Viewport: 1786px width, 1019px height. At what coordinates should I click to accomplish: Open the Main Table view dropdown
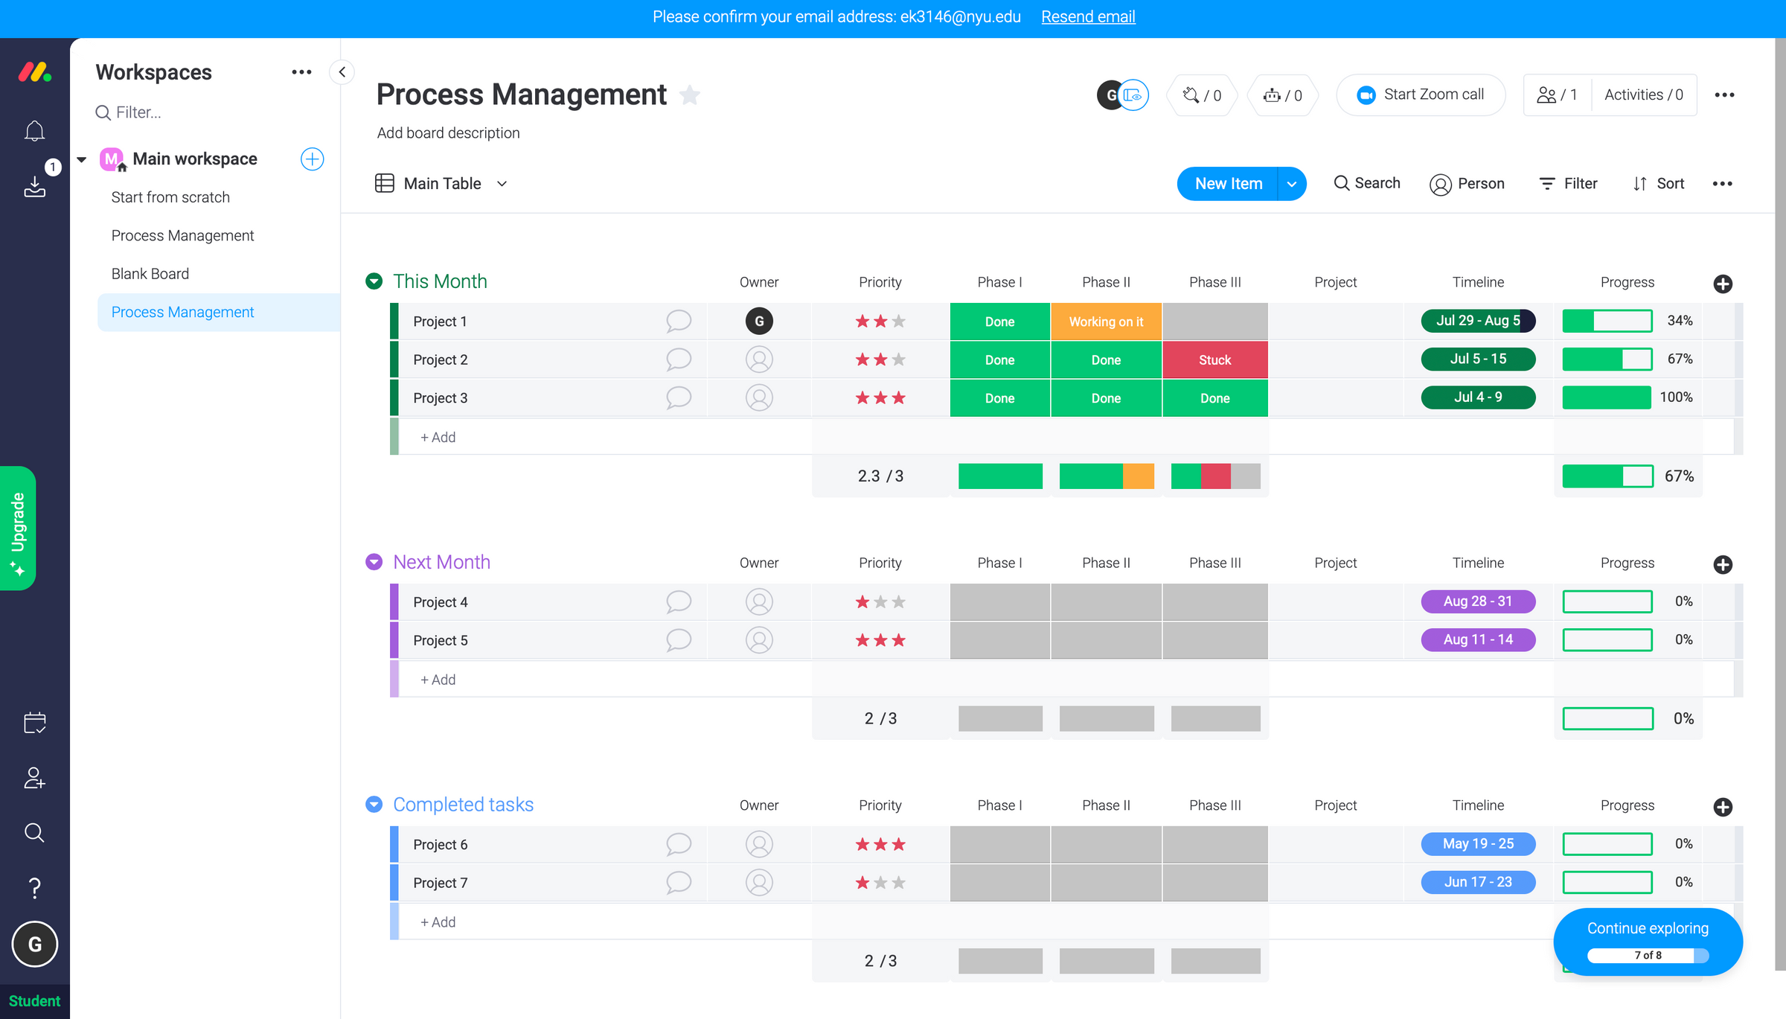pyautogui.click(x=502, y=183)
